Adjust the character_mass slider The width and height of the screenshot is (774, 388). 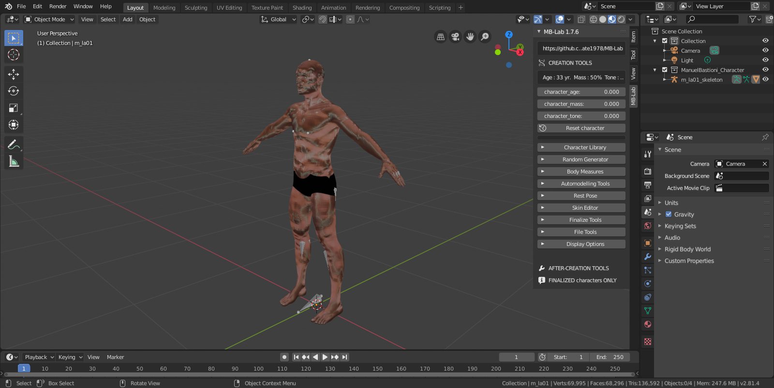pyautogui.click(x=581, y=104)
